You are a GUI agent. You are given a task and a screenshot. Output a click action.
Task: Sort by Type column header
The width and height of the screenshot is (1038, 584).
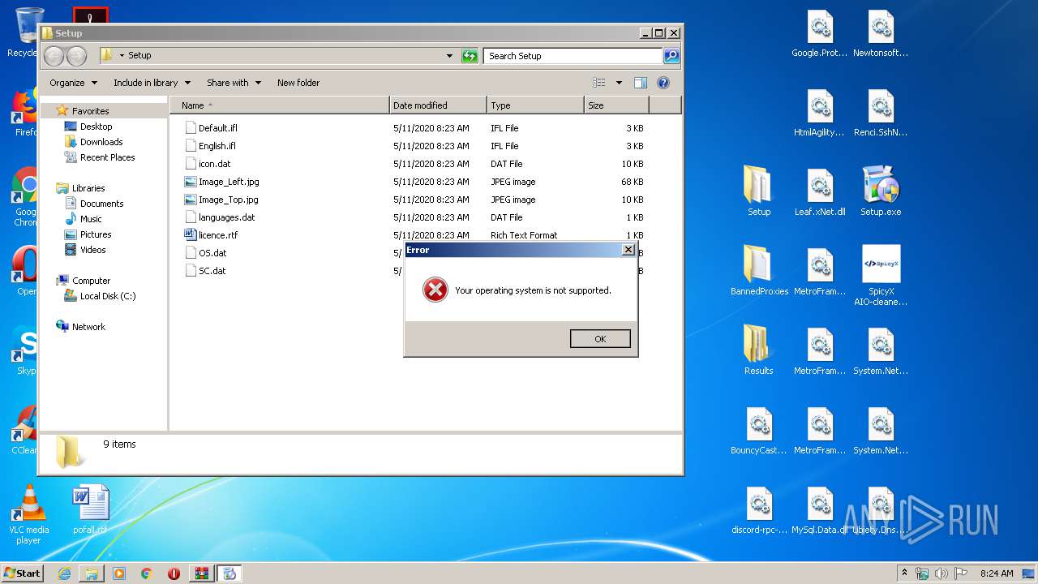click(x=535, y=105)
